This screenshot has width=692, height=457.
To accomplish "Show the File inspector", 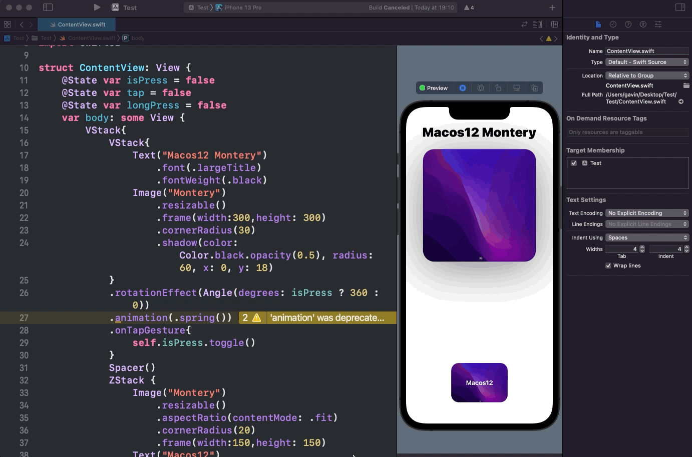I will pos(598,24).
